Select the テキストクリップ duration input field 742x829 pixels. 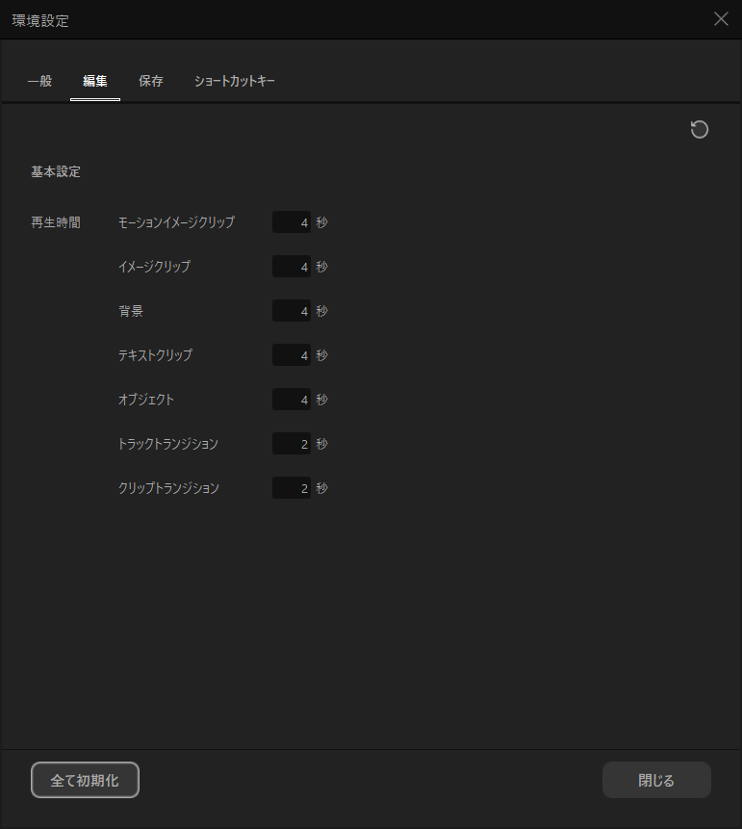click(x=292, y=355)
